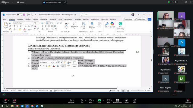
Task: Click the Sort A-Z icon
Action: click(x=52, y=29)
